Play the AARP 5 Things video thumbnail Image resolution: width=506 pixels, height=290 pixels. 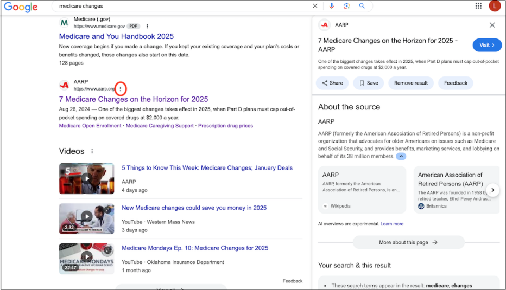[x=86, y=178]
